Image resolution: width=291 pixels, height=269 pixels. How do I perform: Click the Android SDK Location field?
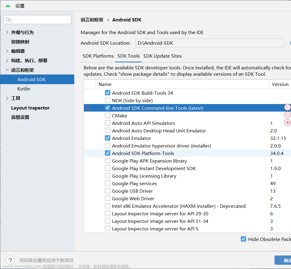click(x=210, y=43)
